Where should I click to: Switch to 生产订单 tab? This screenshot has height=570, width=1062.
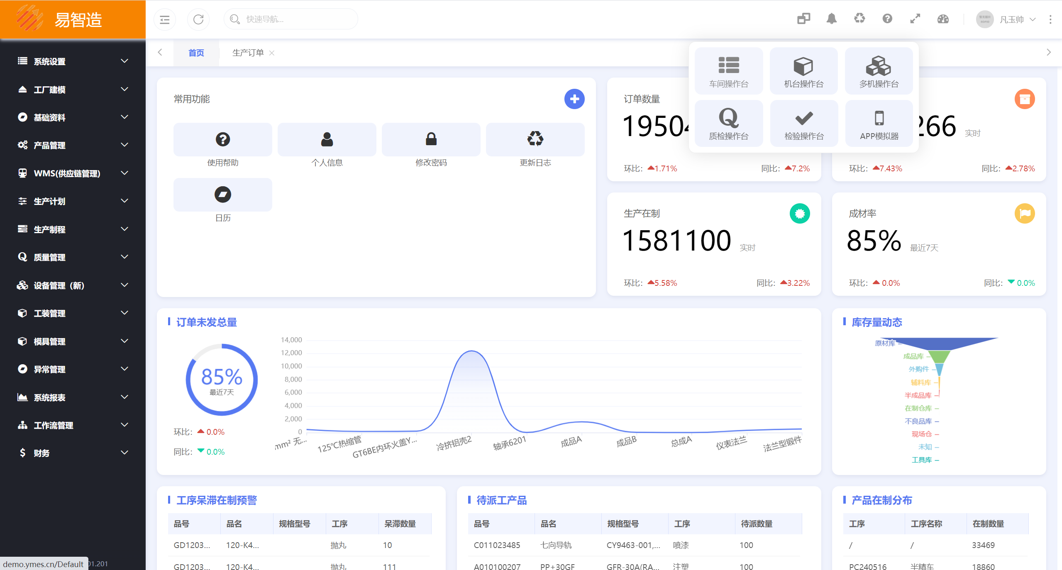coord(248,53)
